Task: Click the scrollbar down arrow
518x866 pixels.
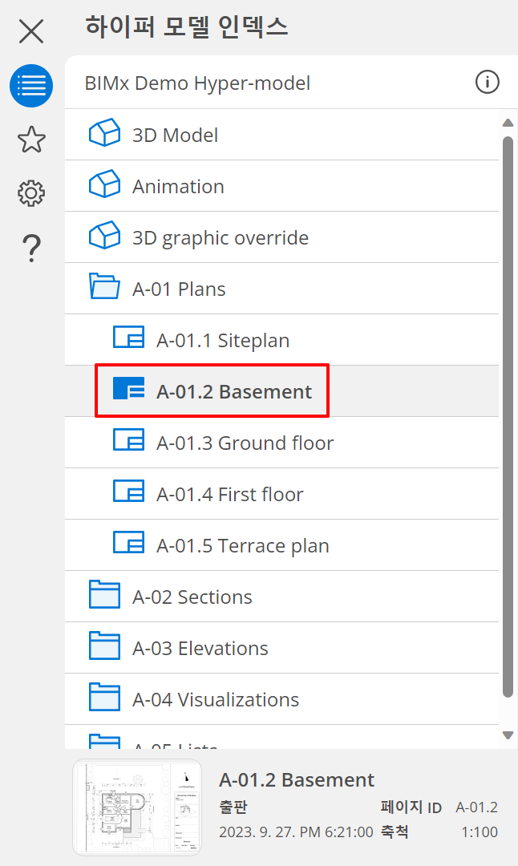Action: point(507,735)
